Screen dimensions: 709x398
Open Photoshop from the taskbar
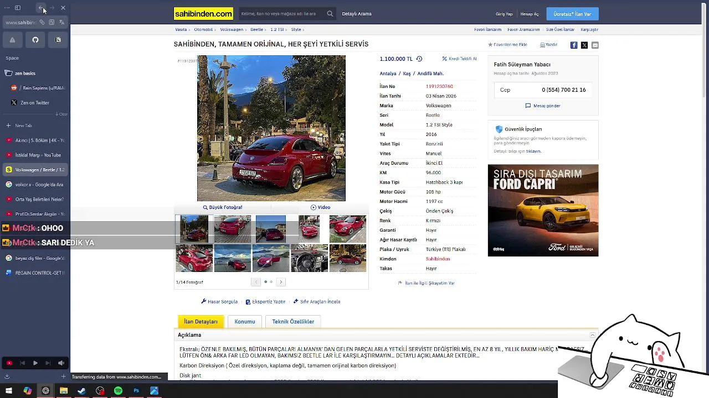(136, 391)
